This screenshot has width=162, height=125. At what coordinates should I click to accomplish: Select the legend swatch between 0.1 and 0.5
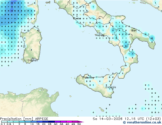pyautogui.click(x=4, y=122)
